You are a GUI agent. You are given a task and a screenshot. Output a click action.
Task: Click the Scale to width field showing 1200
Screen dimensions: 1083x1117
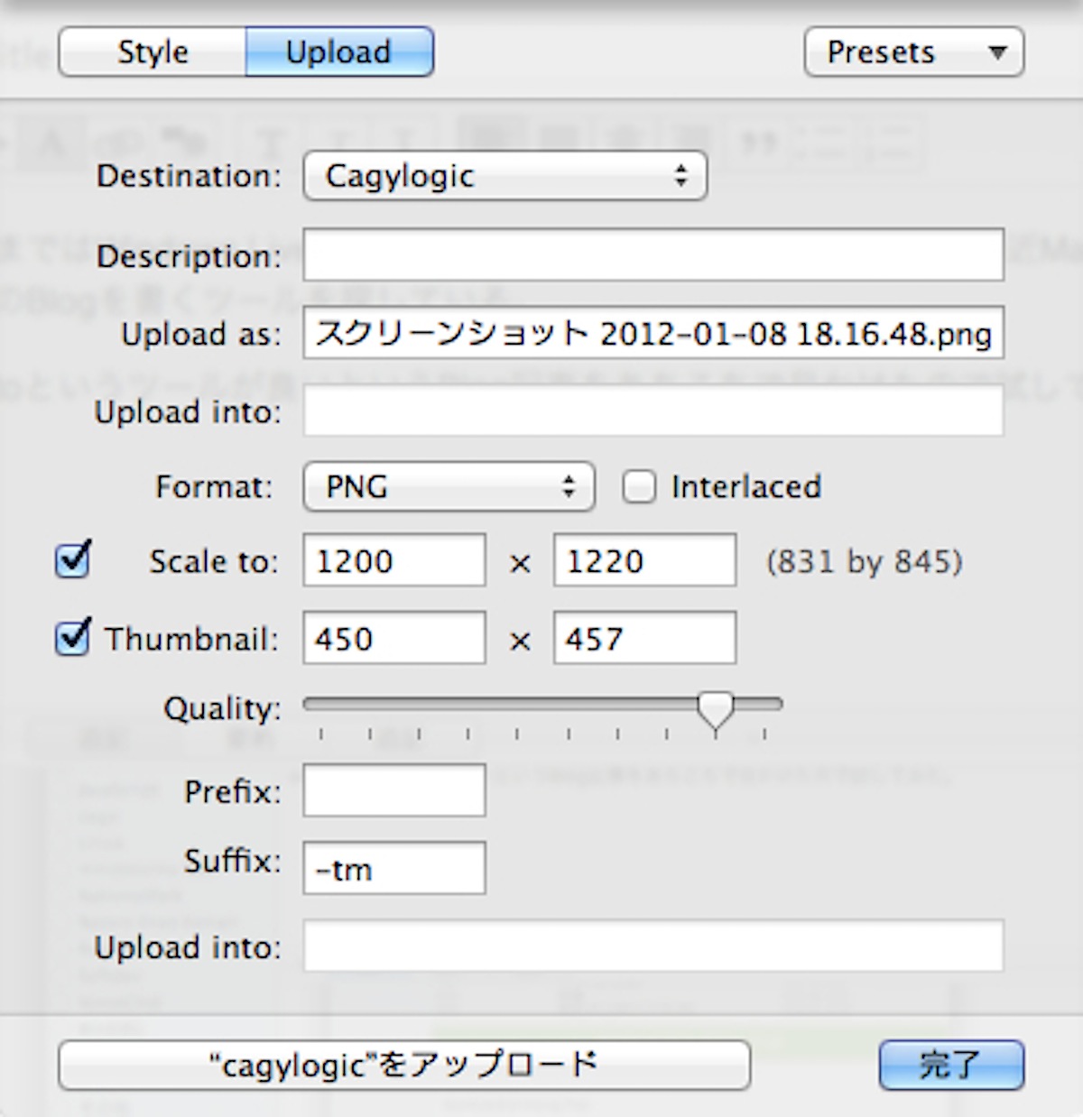pyautogui.click(x=393, y=561)
